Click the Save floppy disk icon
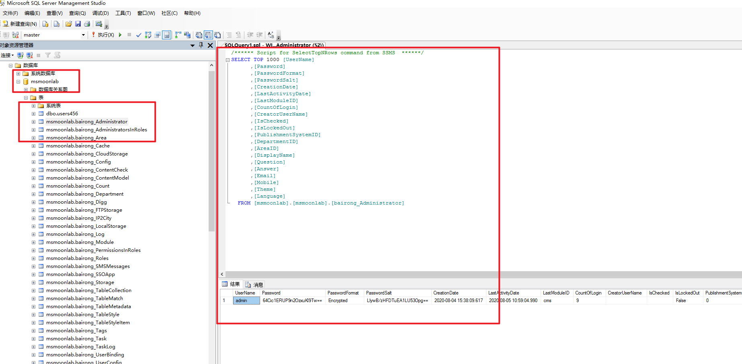Screen dimensions: 742x364 [78, 24]
